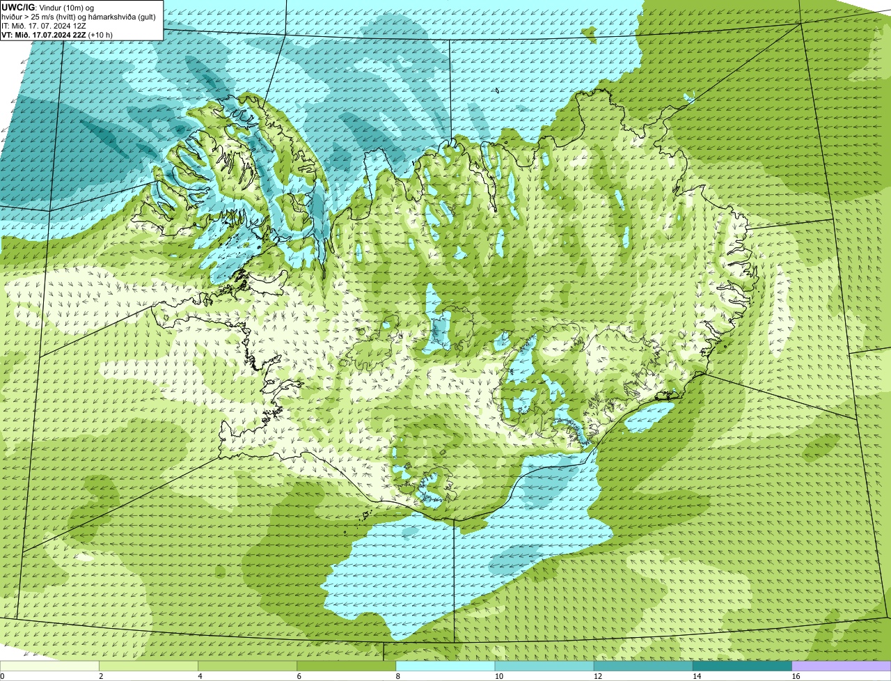The height and width of the screenshot is (681, 891).
Task: Click the 14–16 m/s dark teal legend swatch
Action: click(x=742, y=666)
